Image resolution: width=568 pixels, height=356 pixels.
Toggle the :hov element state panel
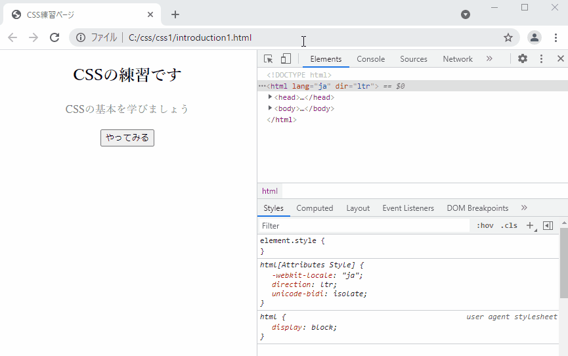[x=485, y=225]
